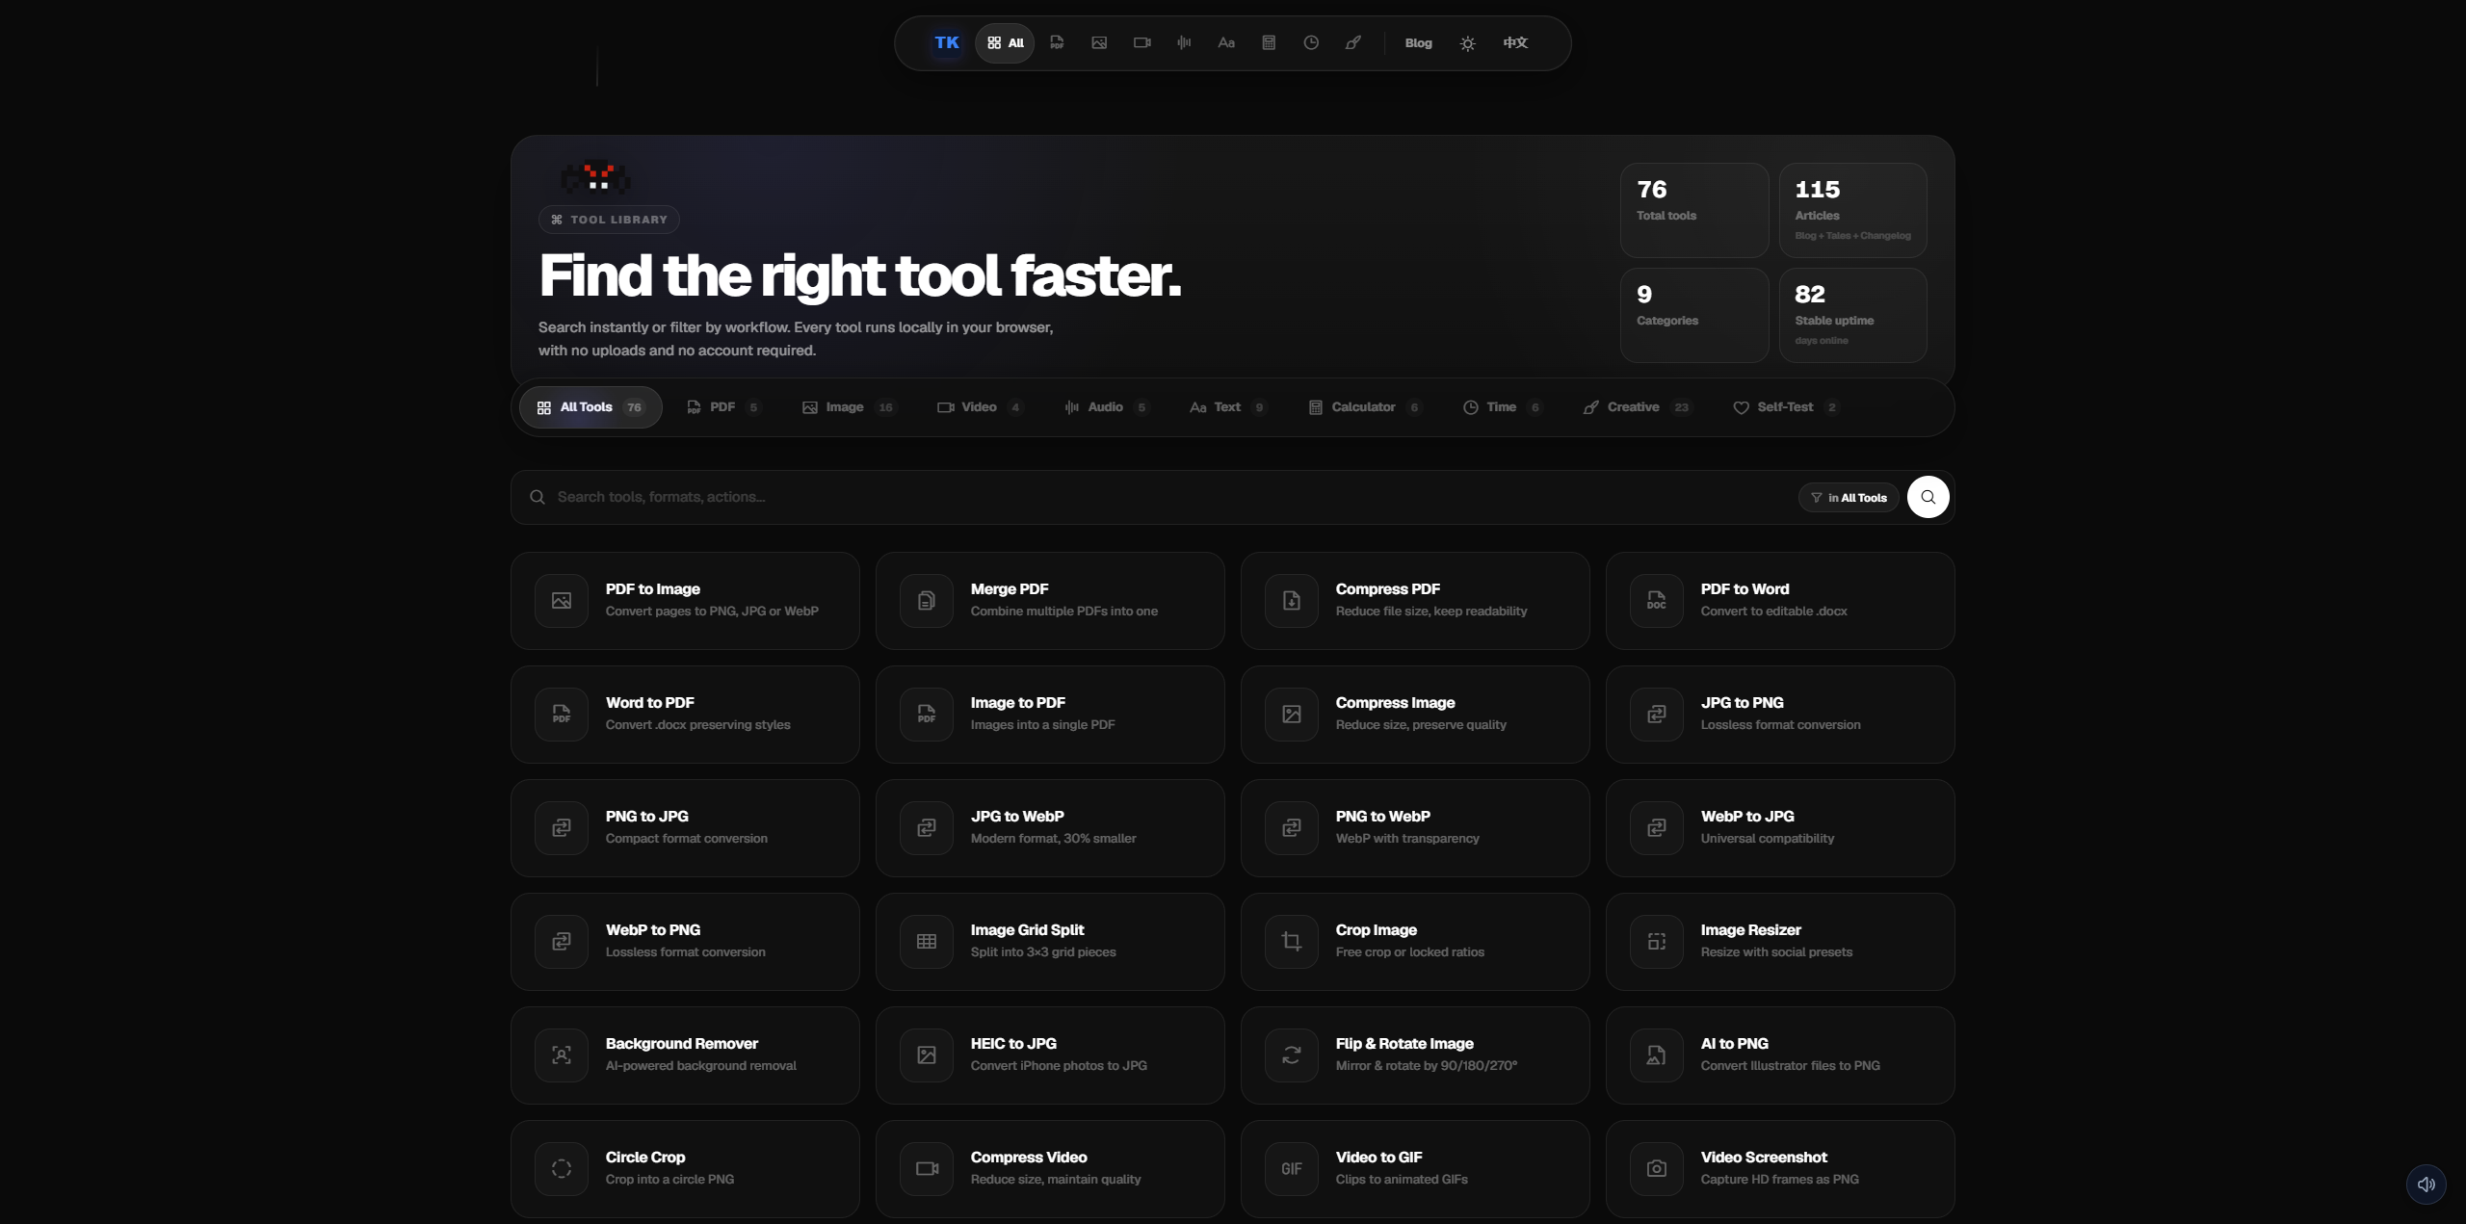Click the Image Resizer icon

1657,942
